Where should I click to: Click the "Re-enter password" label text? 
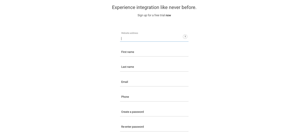click(x=132, y=127)
